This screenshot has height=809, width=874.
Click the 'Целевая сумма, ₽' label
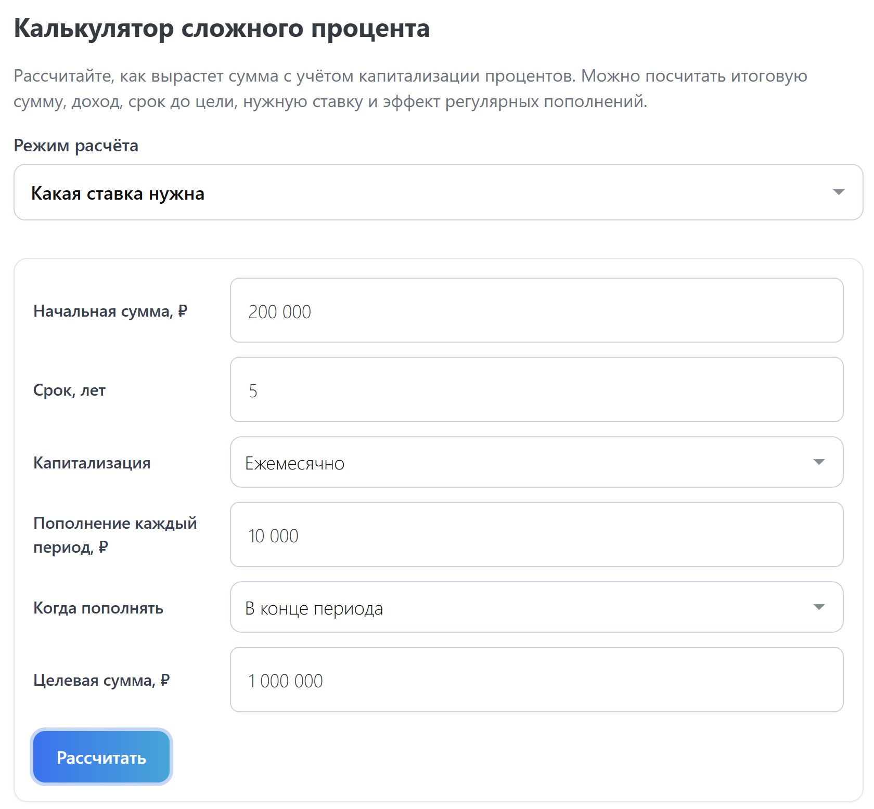pos(101,680)
